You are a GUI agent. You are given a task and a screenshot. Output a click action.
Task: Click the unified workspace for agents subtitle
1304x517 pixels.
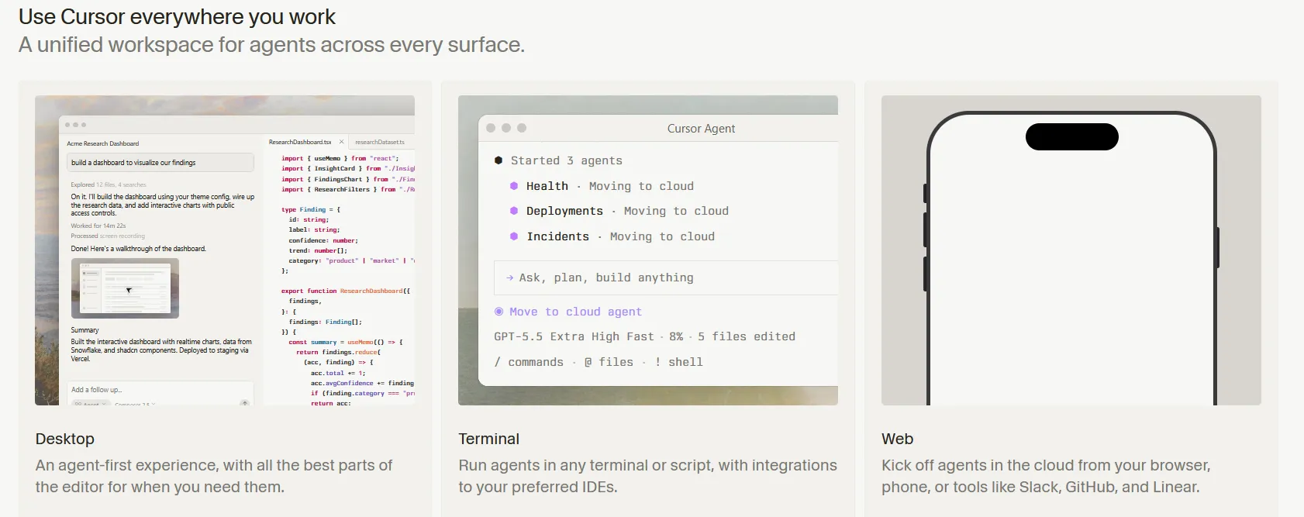271,45
